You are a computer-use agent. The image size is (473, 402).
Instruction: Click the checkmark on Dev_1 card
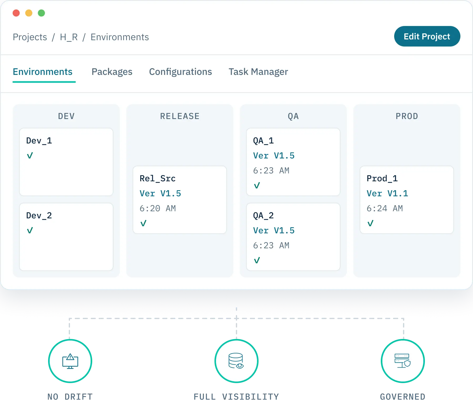30,156
